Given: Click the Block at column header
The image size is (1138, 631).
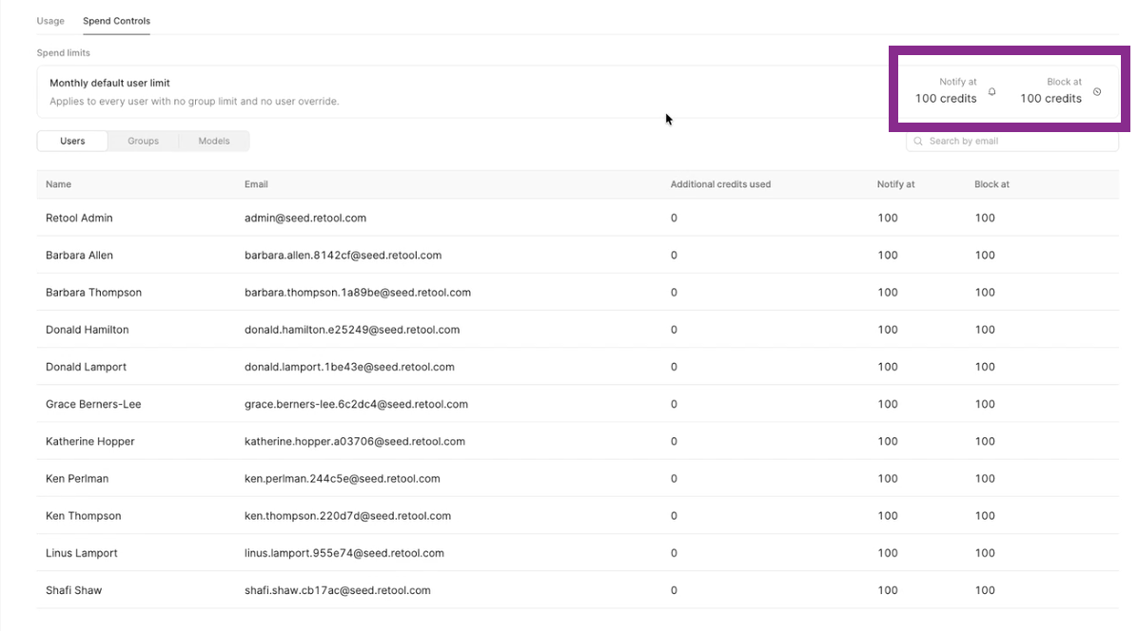Looking at the screenshot, I should [992, 184].
